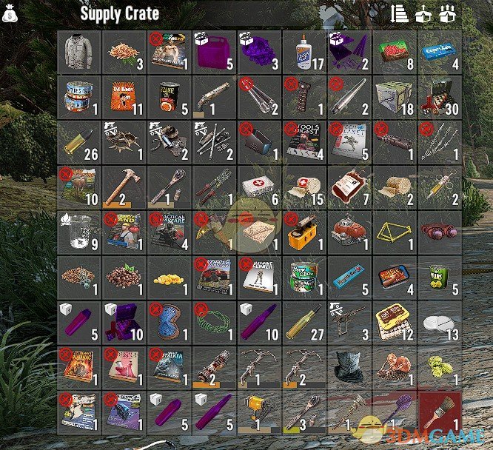Pick the Tools Digest magazine stack

click(305, 142)
